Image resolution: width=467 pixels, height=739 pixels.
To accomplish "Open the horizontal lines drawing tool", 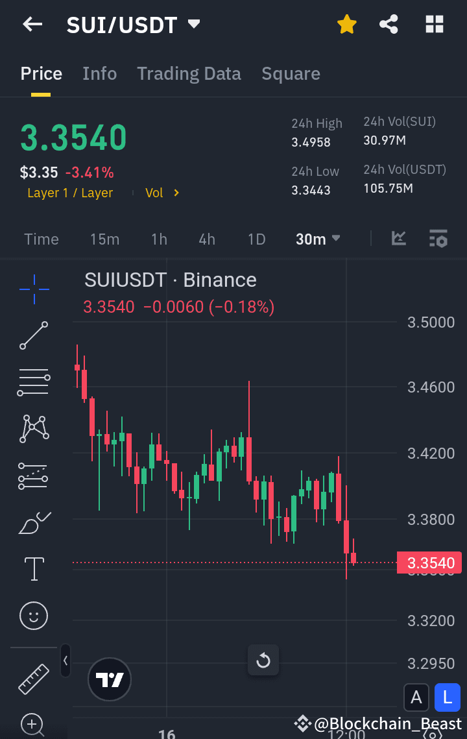I will pyautogui.click(x=33, y=382).
